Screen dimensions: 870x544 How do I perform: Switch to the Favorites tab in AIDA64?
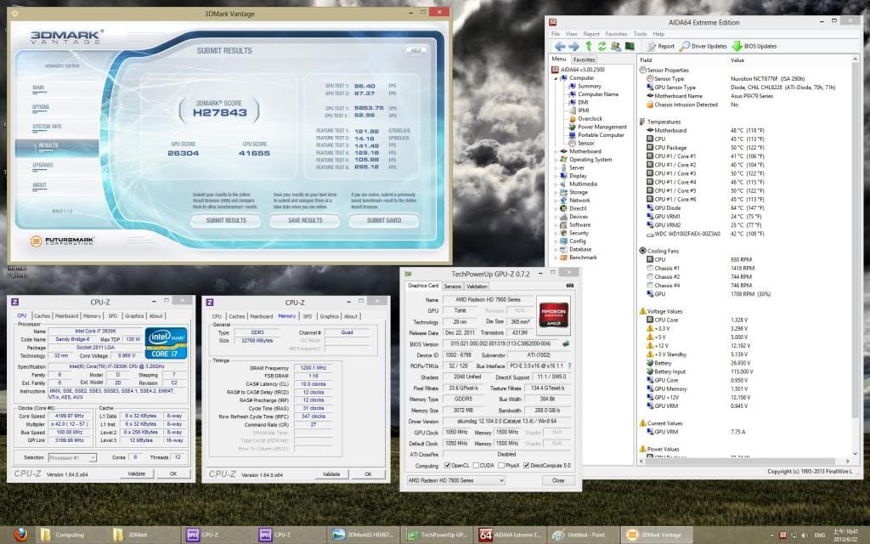[584, 59]
